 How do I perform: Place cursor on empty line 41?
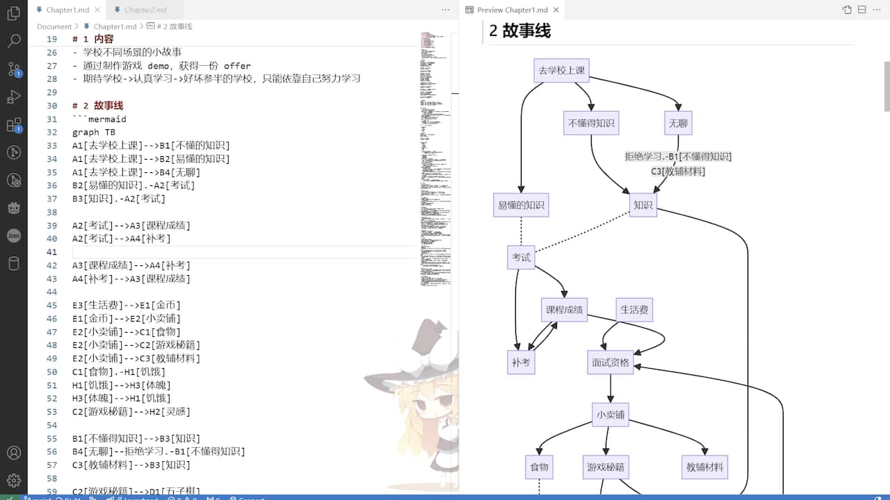click(x=243, y=251)
